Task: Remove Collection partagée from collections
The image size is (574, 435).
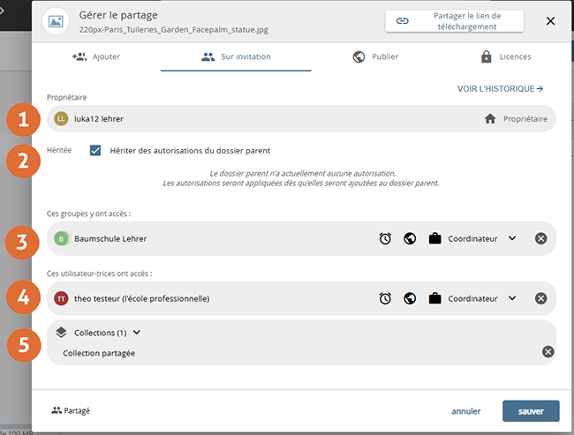Action: tap(548, 353)
